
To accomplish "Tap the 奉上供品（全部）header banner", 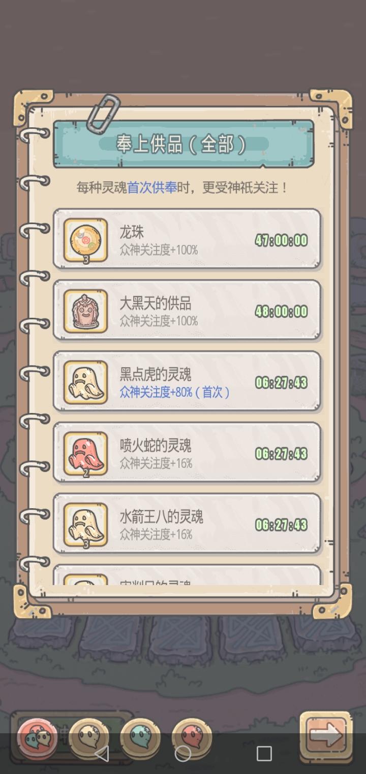I will click(x=184, y=144).
